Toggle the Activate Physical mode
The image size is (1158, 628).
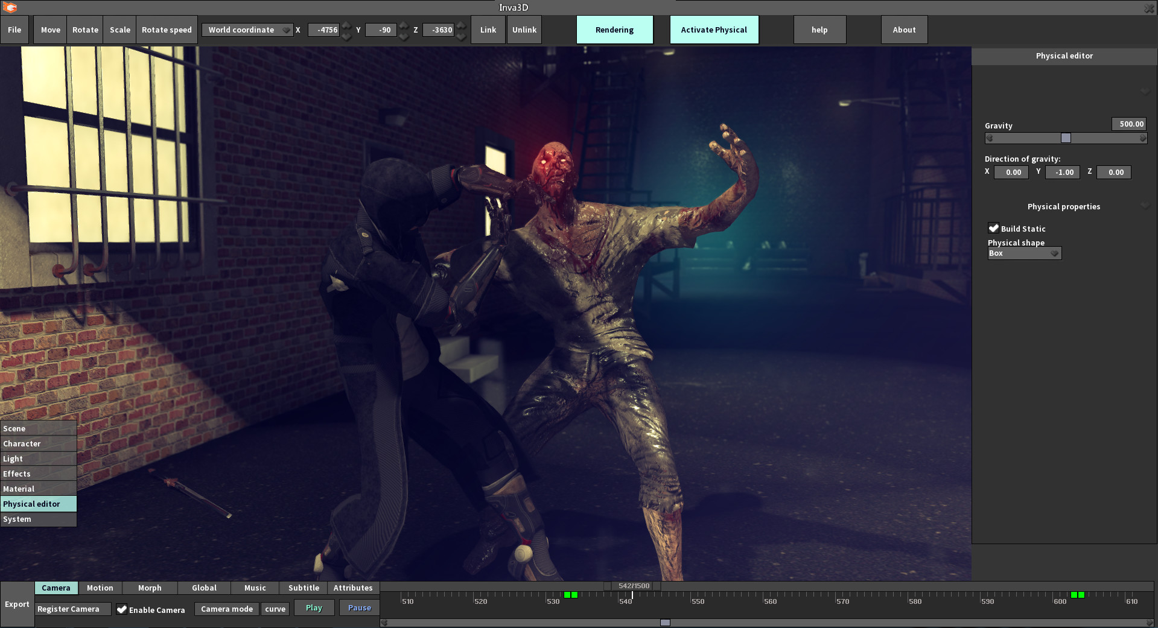[714, 29]
